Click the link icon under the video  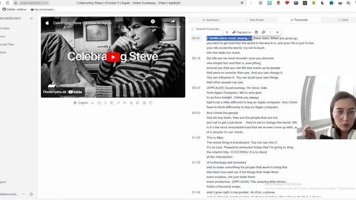[x=118, y=103]
